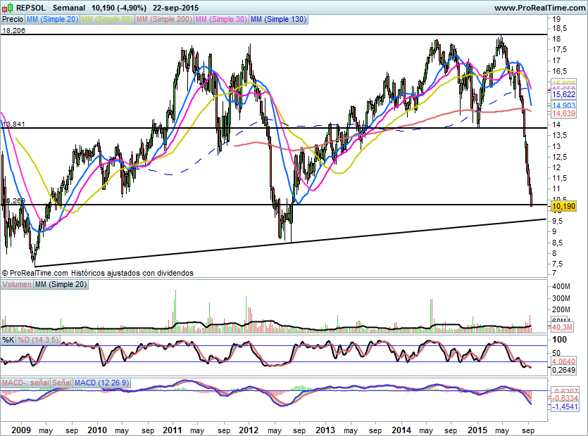The height and width of the screenshot is (436, 588).
Task: Click the REPSOL candlestick icon in the title bar
Action: pos(8,8)
